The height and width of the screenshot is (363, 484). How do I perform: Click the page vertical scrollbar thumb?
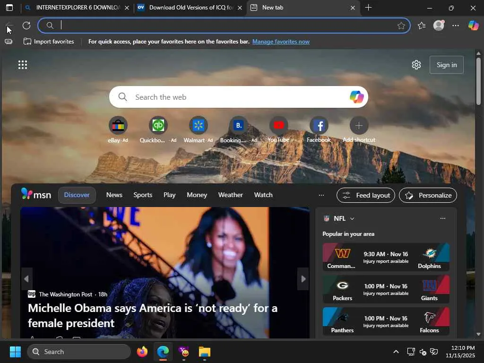[478, 81]
